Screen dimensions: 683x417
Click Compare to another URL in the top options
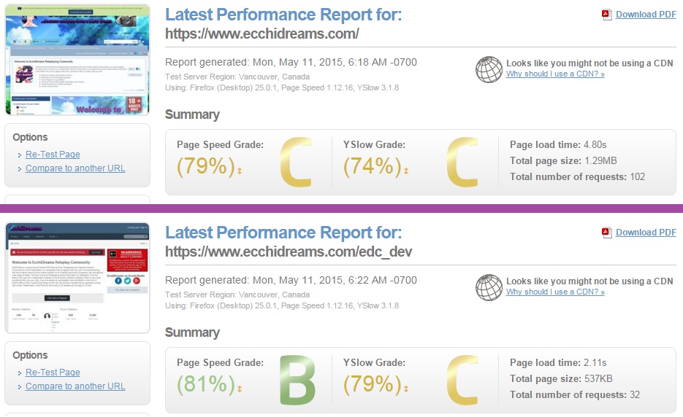[x=75, y=168]
